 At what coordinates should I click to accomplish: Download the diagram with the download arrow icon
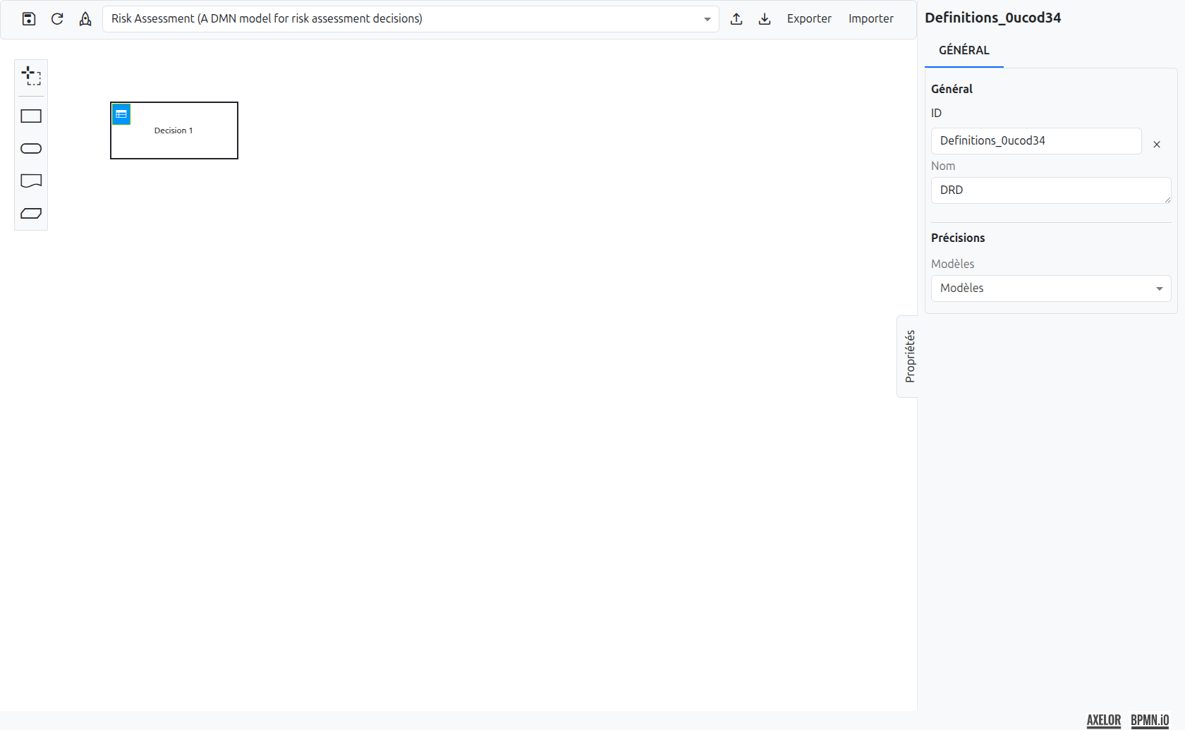coord(765,19)
